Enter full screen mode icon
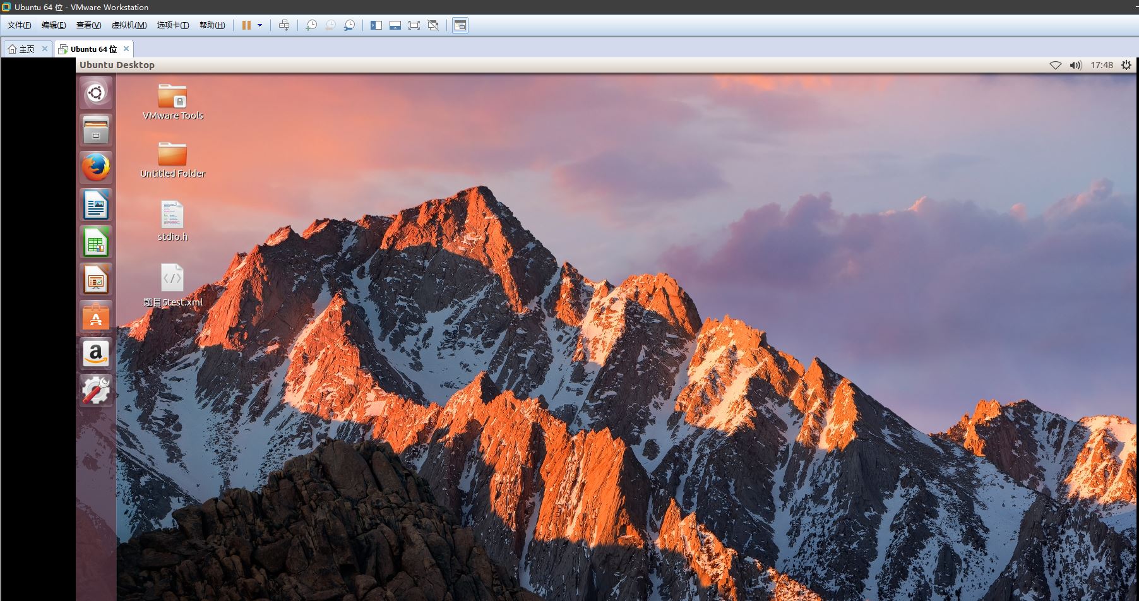Viewport: 1139px width, 601px height. [x=414, y=25]
